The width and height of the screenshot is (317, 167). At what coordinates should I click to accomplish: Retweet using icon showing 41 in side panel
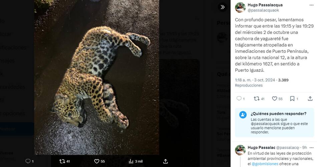click(257, 98)
